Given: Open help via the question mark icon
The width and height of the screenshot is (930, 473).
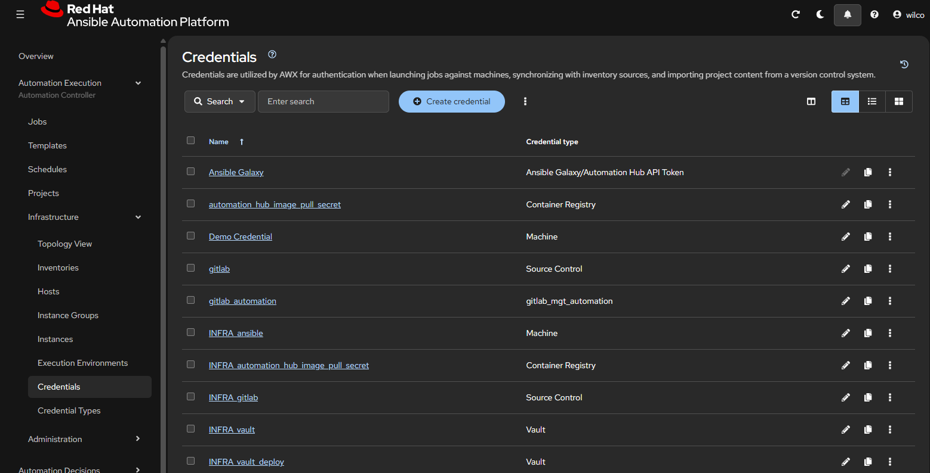Looking at the screenshot, I should (x=874, y=14).
